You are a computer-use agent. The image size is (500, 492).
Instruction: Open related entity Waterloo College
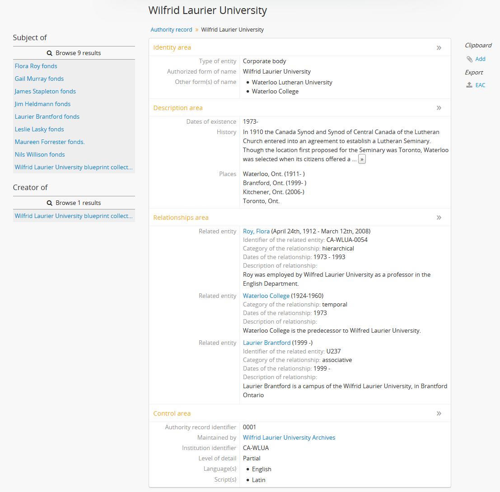[266, 296]
